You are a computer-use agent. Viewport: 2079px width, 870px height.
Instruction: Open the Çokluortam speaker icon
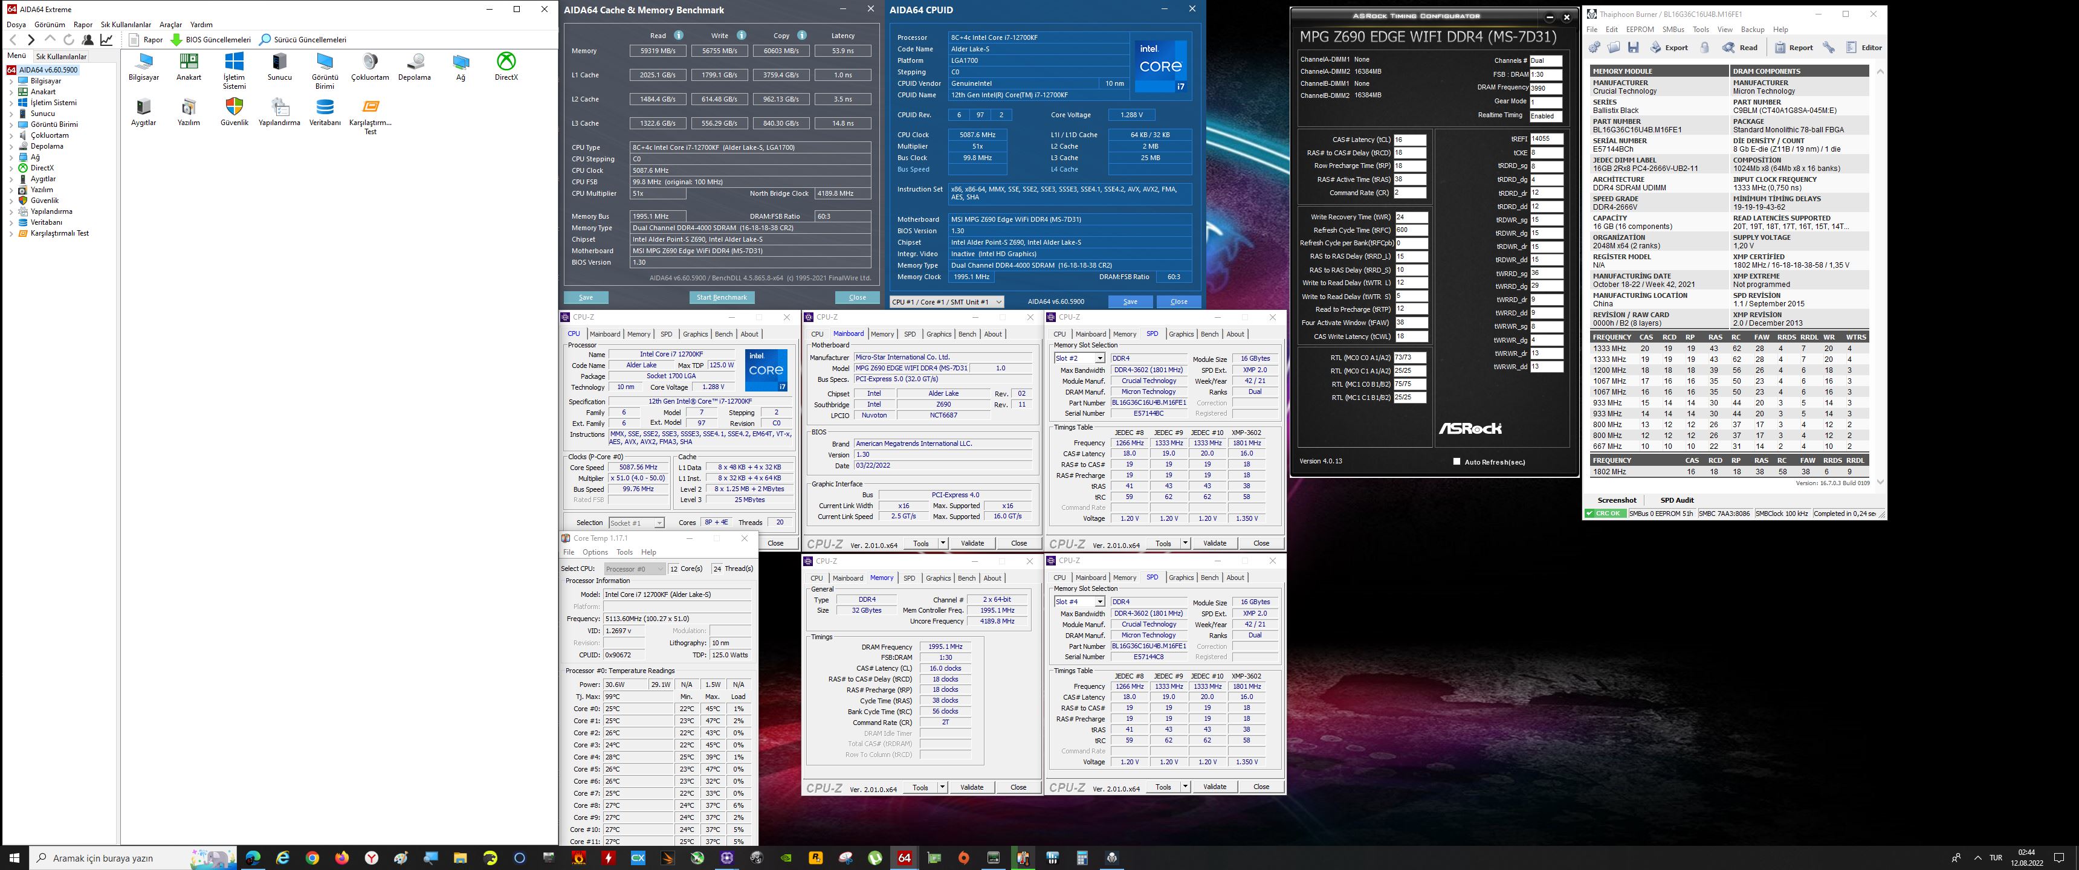pyautogui.click(x=370, y=67)
